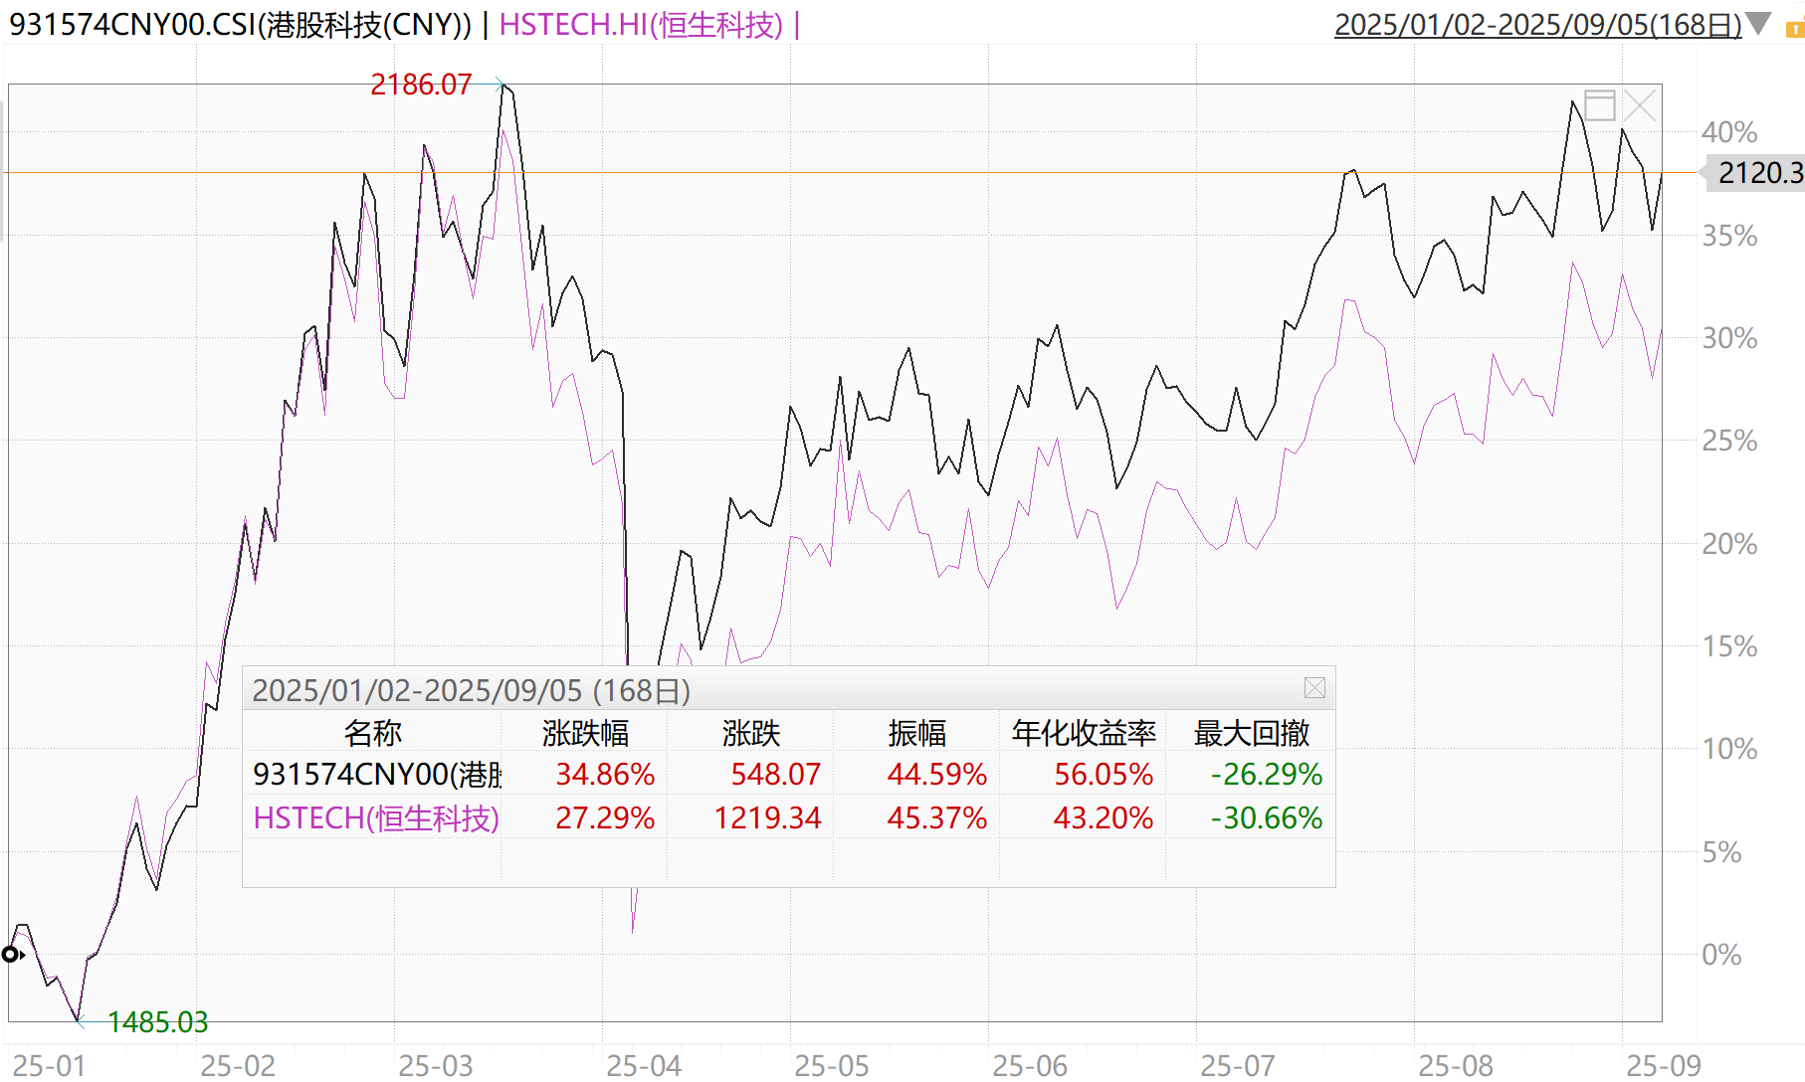Image resolution: width=1805 pixels, height=1082 pixels.
Task: Click the 最大回撤 column header
Action: tap(1251, 734)
